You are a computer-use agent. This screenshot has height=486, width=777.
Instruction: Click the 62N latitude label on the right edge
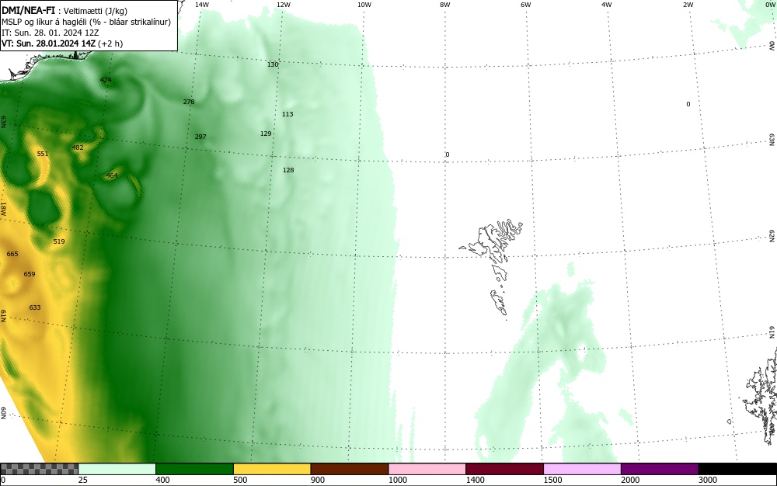coord(772,236)
